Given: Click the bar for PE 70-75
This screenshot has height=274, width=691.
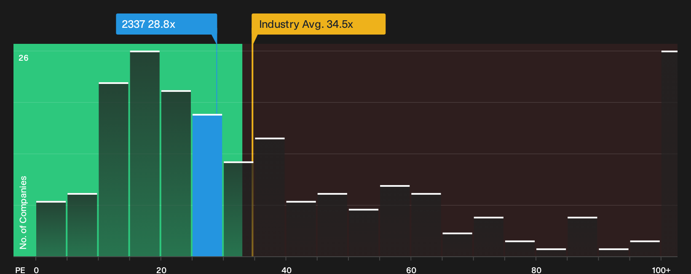Looking at the screenshot, I should coord(488,236).
